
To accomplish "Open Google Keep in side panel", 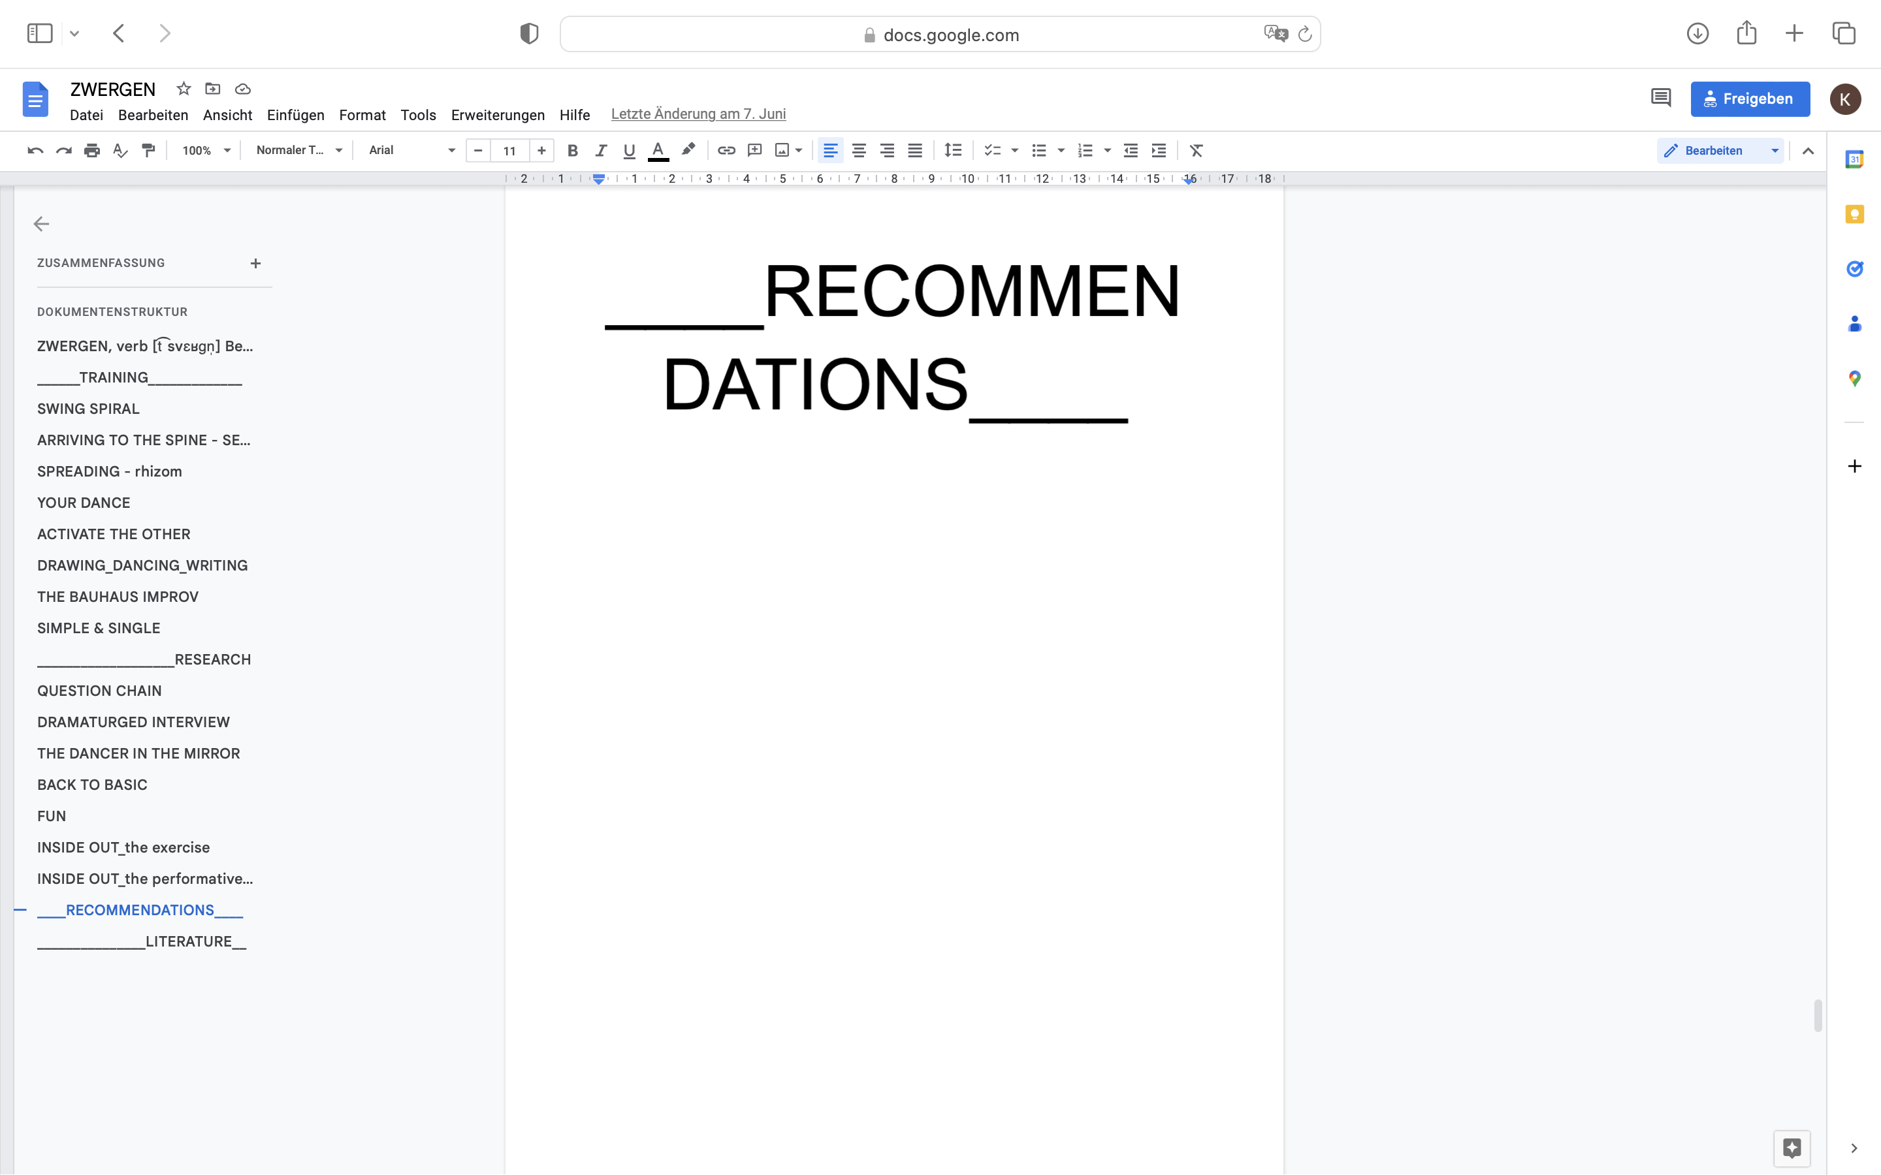I will coord(1855,215).
